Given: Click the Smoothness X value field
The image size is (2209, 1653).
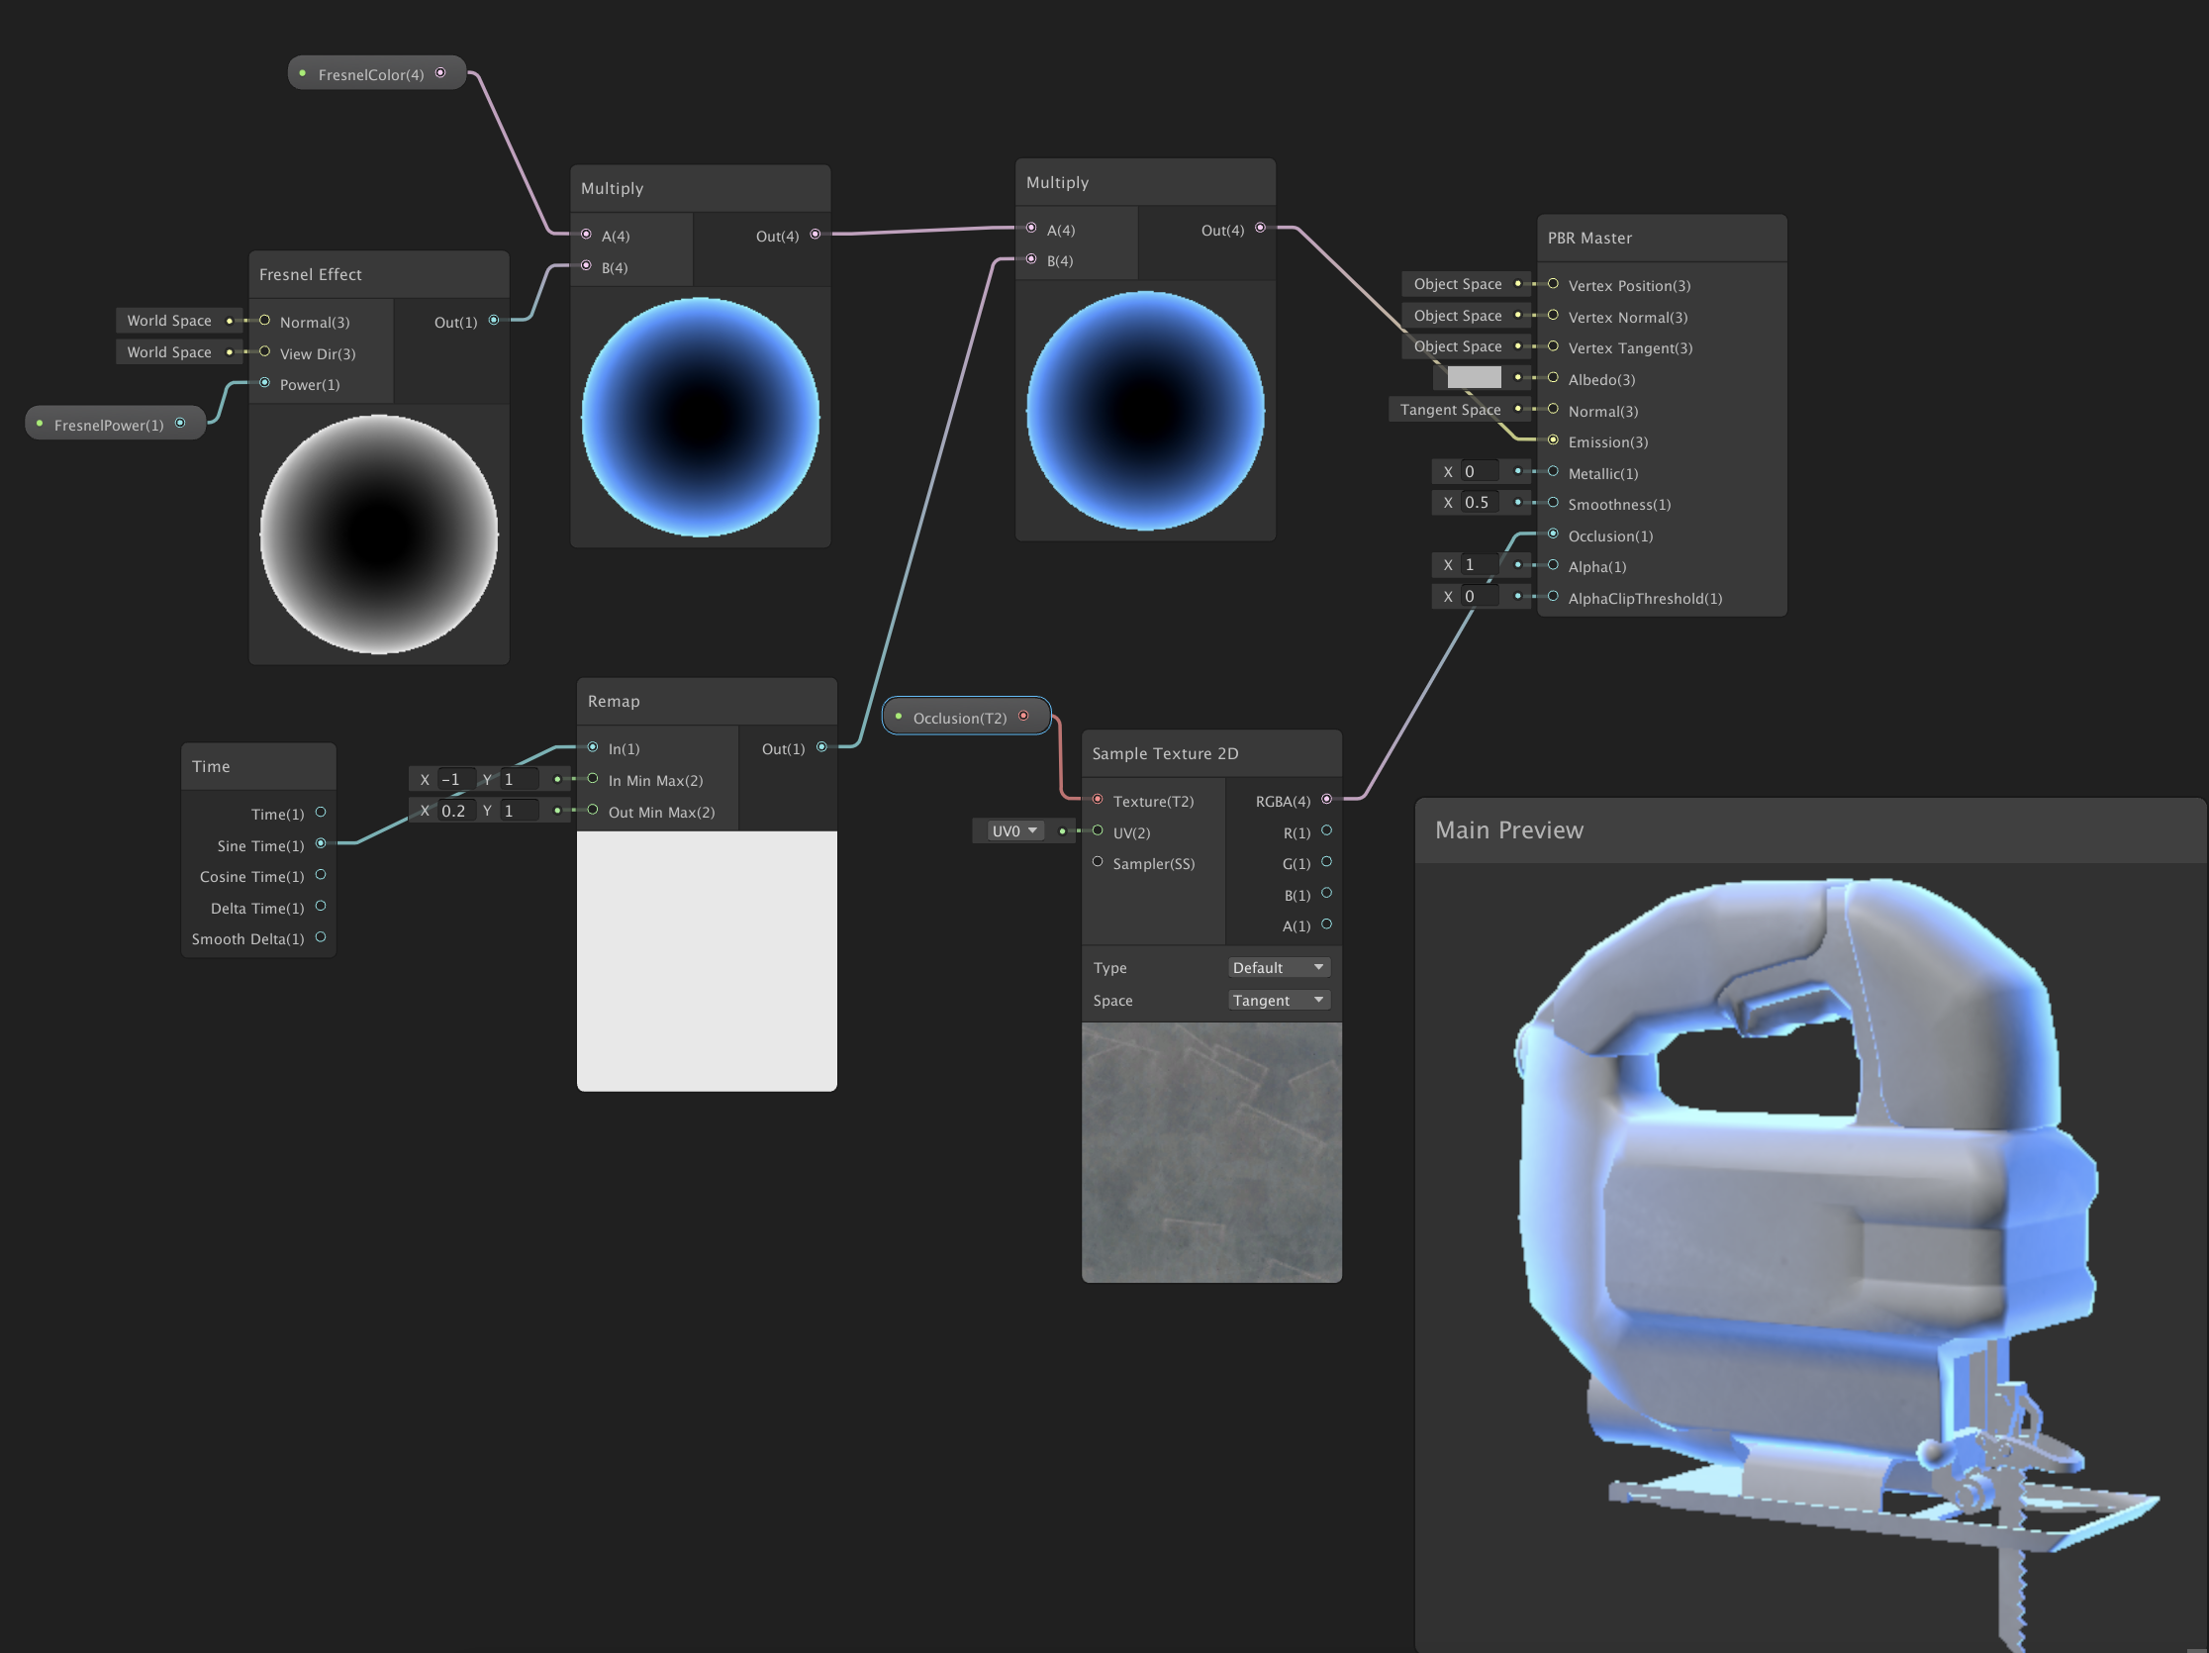Looking at the screenshot, I should [1478, 503].
